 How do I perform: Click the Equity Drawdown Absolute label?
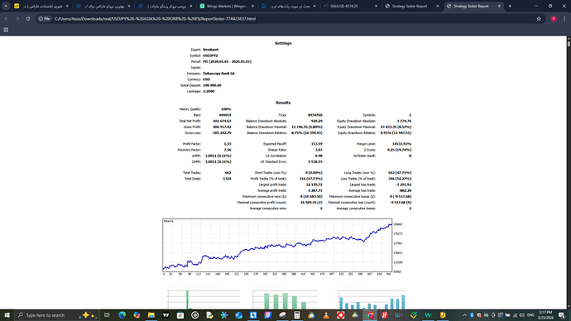pos(356,121)
